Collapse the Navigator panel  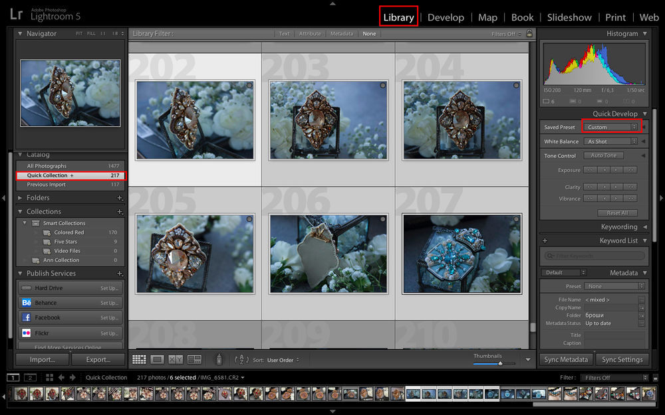(20, 33)
